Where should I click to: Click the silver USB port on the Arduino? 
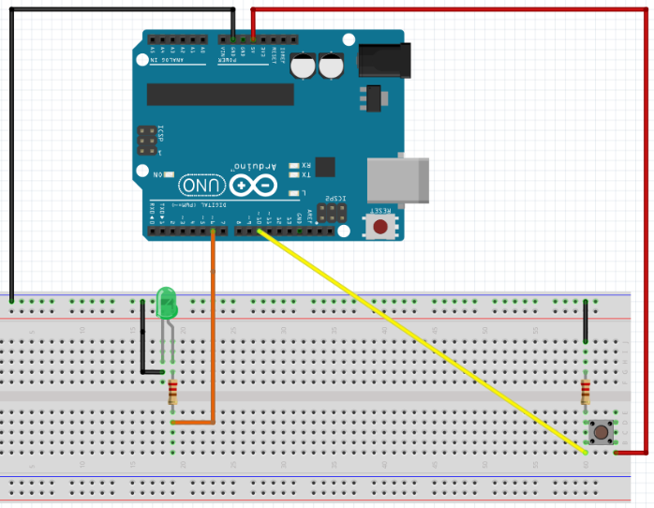pyautogui.click(x=400, y=178)
